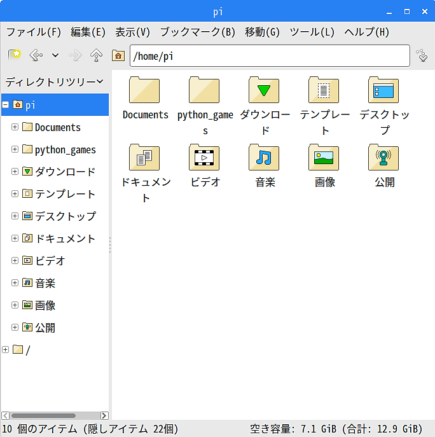
Task: Select the 公開 folder icon in file view
Action: coord(383,157)
